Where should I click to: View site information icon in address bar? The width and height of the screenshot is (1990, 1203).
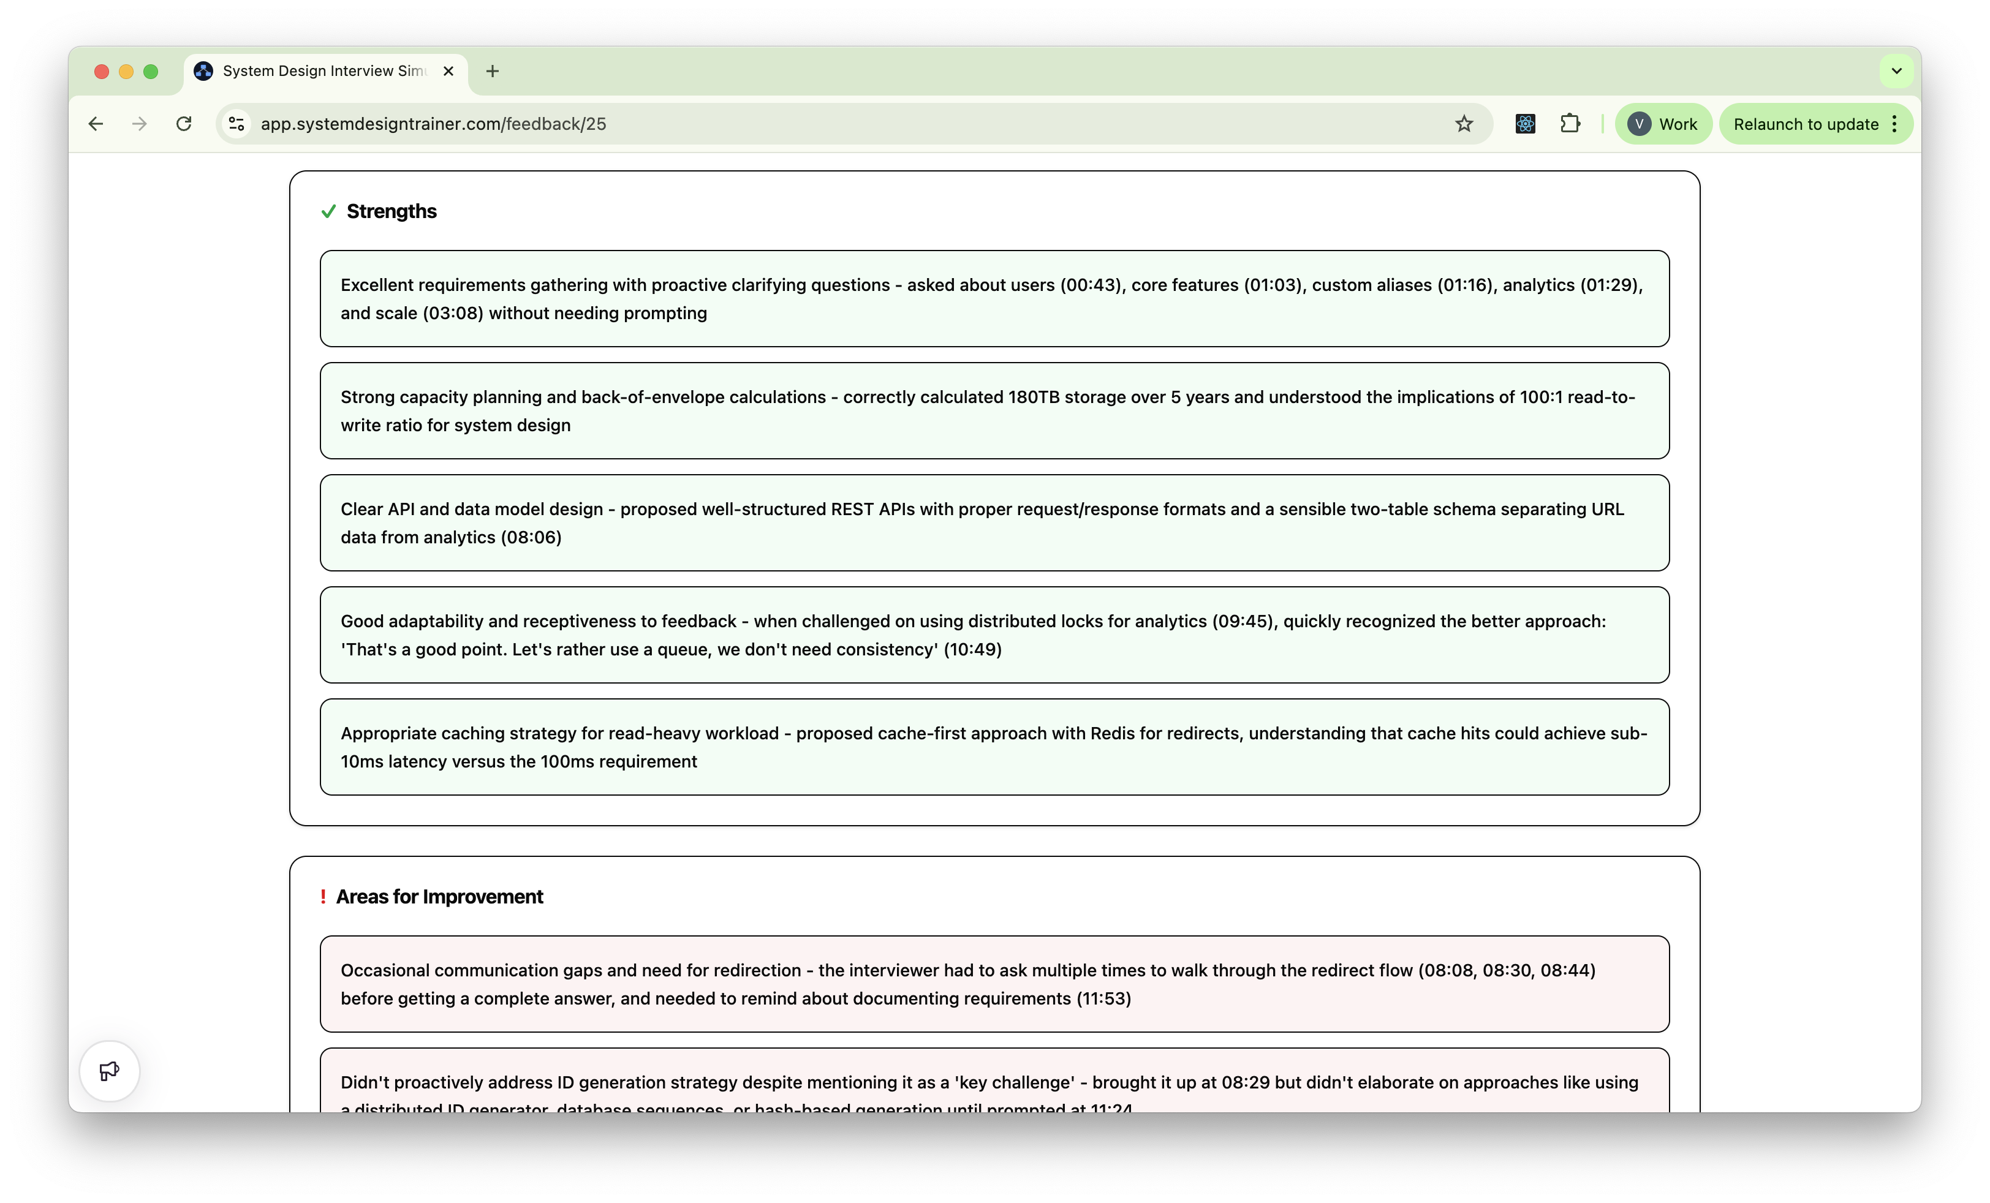(236, 124)
